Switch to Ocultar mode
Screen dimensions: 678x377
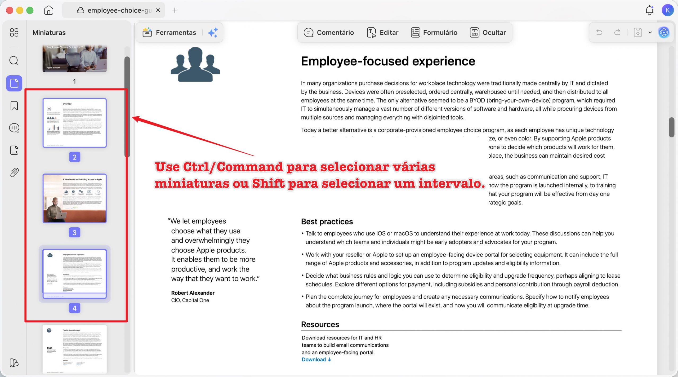point(488,32)
